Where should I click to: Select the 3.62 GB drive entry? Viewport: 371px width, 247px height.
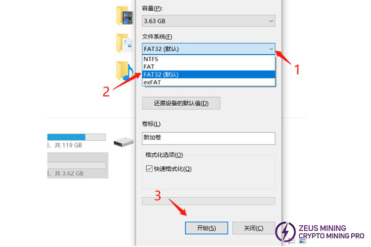click(x=78, y=165)
